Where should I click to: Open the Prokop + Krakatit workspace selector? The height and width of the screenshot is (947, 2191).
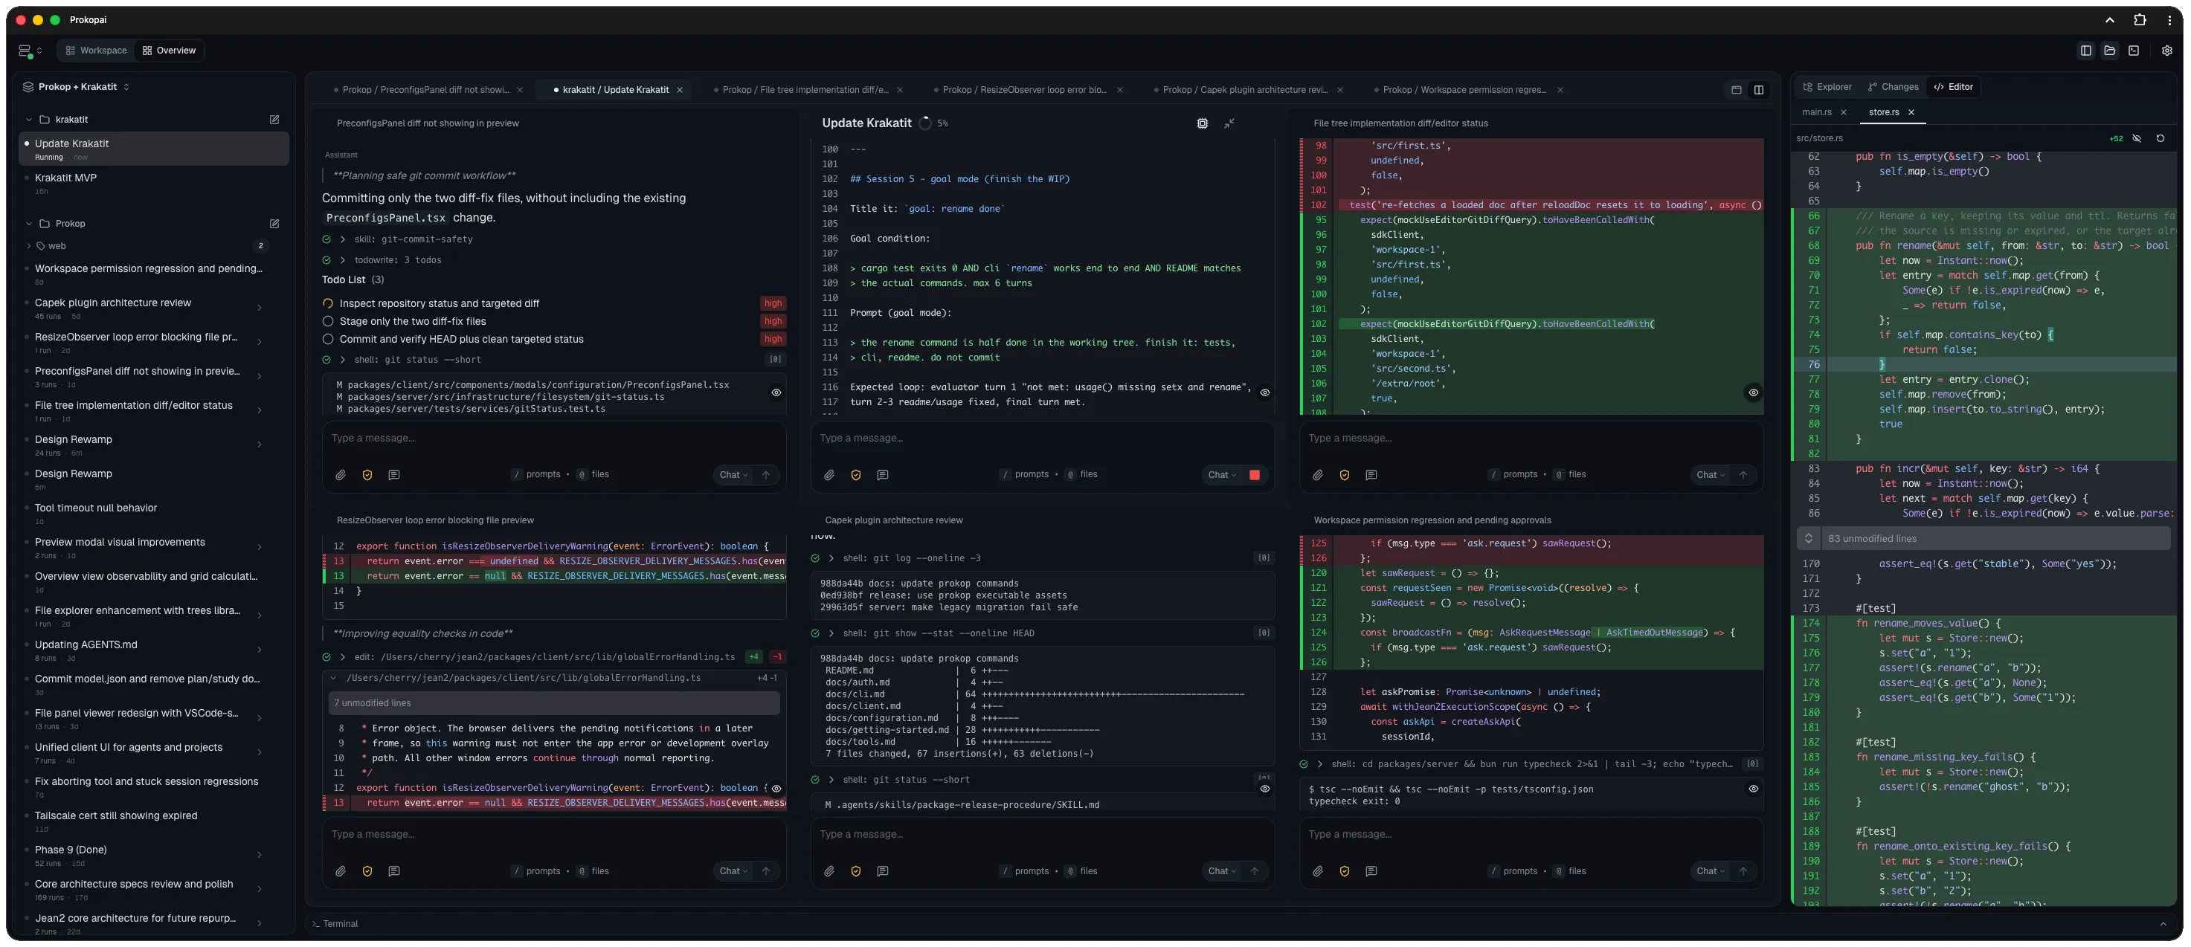click(x=77, y=87)
